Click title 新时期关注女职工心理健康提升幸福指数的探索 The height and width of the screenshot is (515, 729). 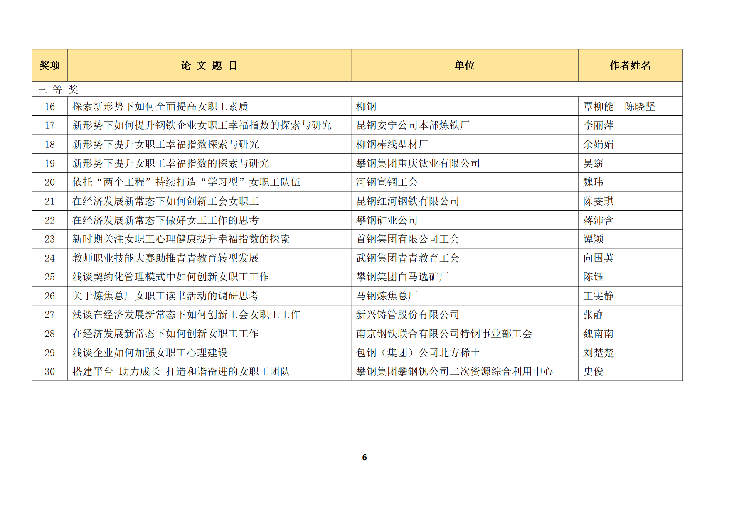(181, 239)
